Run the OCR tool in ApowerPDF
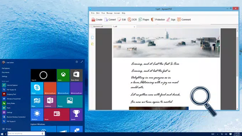 point(132,20)
